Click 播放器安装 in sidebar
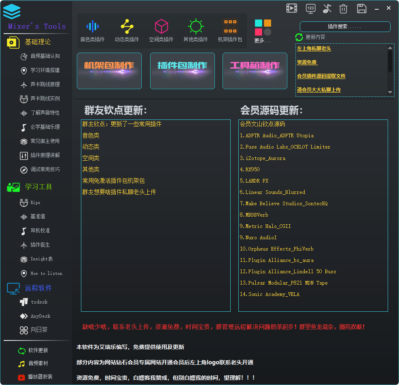The height and width of the screenshot is (385, 399). pyautogui.click(x=35, y=377)
